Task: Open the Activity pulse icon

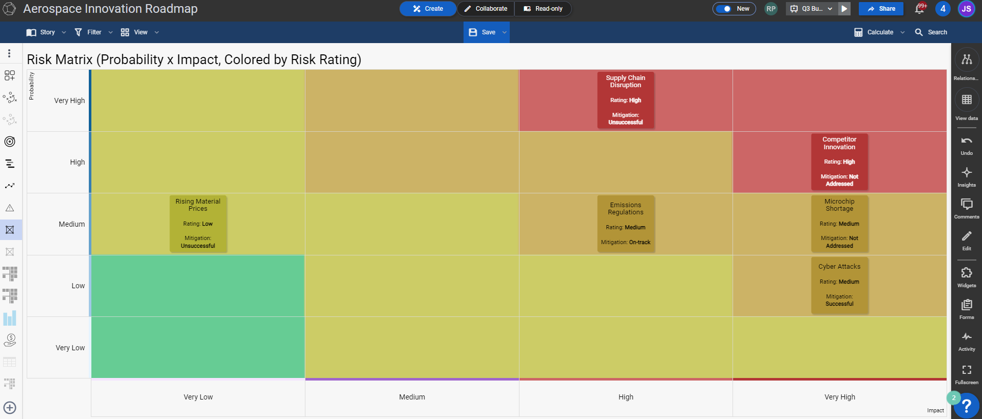Action: [967, 336]
